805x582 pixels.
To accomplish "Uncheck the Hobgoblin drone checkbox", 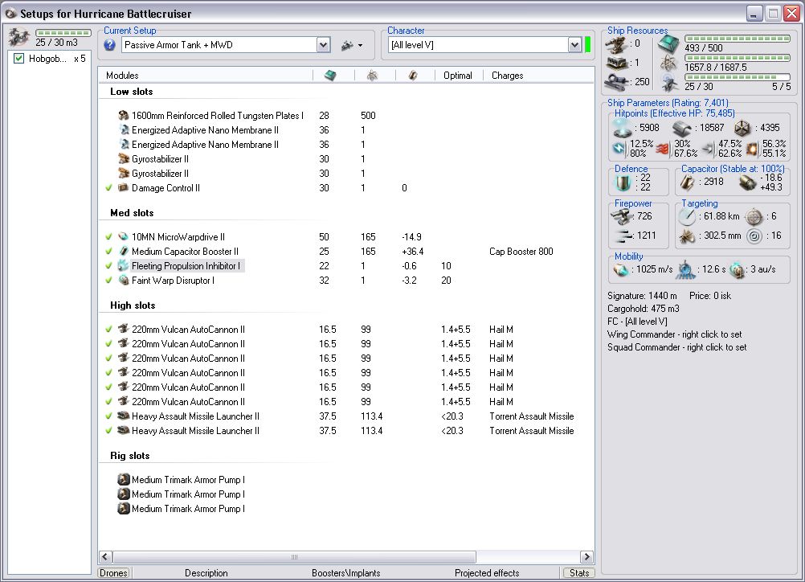I will pyautogui.click(x=19, y=59).
